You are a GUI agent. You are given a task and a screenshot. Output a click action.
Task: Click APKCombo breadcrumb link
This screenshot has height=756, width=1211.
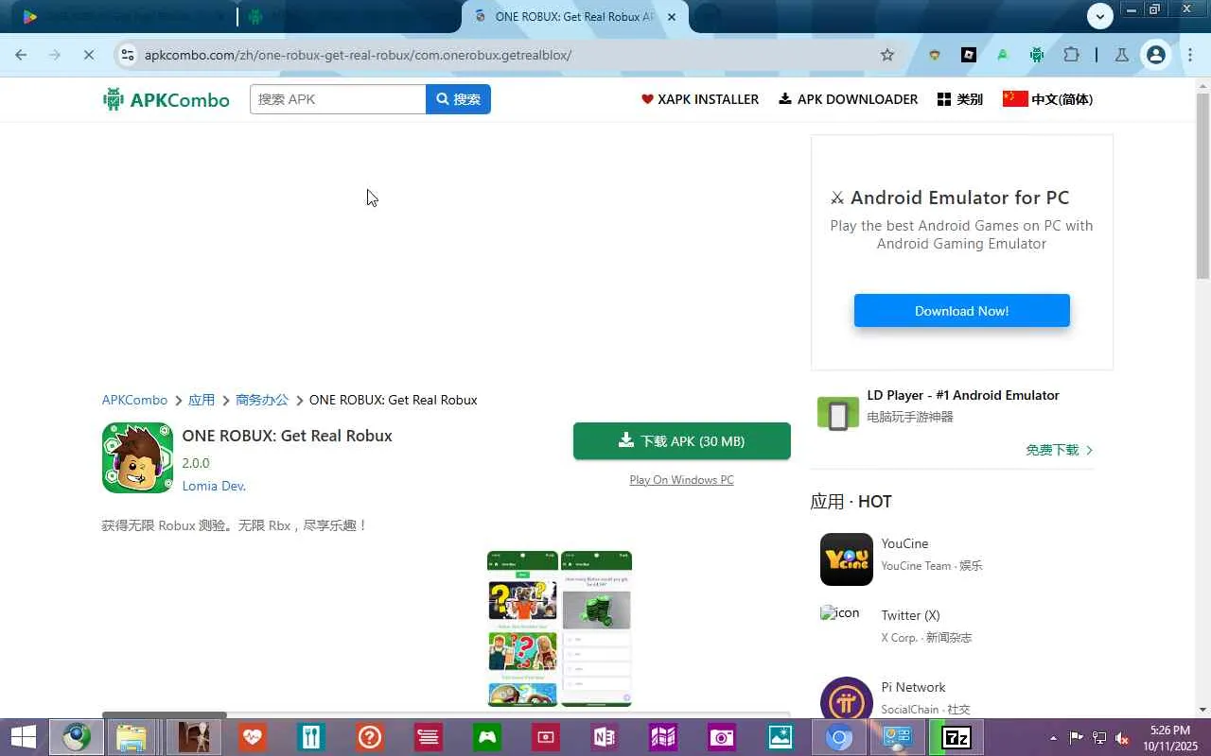coord(134,400)
